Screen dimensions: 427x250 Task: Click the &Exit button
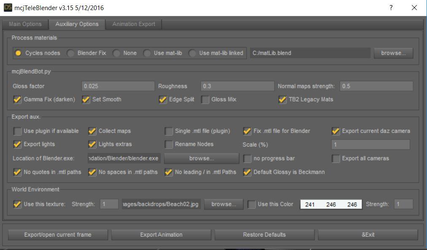tap(368, 234)
